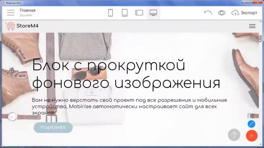Screen dimensions: 264x148
Task: Open theme style editor (blue brush icon)
Action: point(251,124)
